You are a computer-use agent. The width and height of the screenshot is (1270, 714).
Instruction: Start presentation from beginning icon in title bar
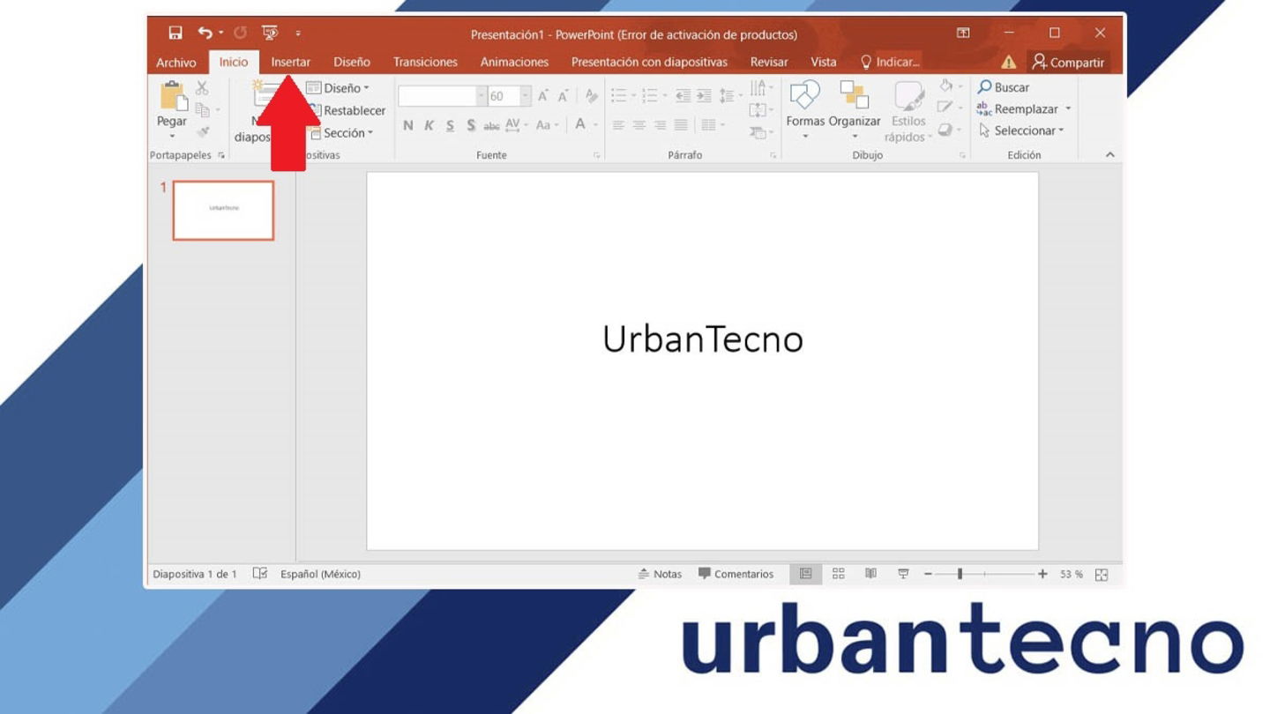[270, 33]
